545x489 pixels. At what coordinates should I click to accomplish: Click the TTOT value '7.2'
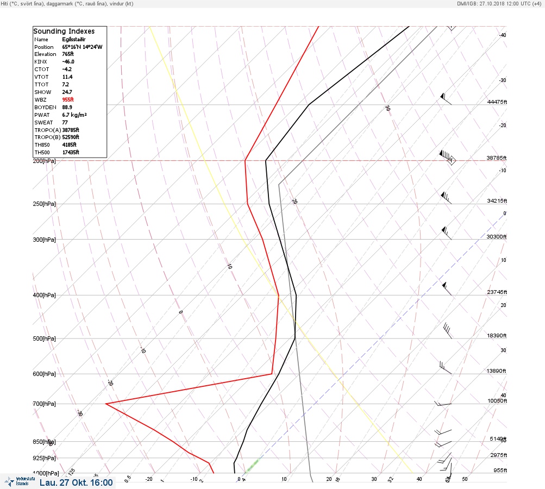[x=65, y=84]
